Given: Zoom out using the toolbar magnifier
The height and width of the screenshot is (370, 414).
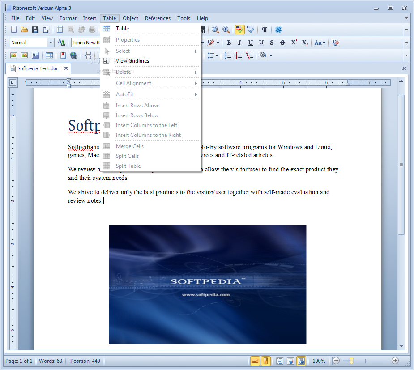Looking at the screenshot, I should pyautogui.click(x=215, y=30).
